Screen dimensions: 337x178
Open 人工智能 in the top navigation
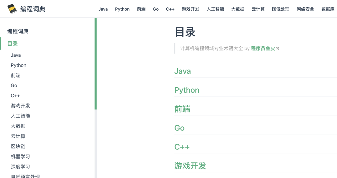(x=215, y=9)
